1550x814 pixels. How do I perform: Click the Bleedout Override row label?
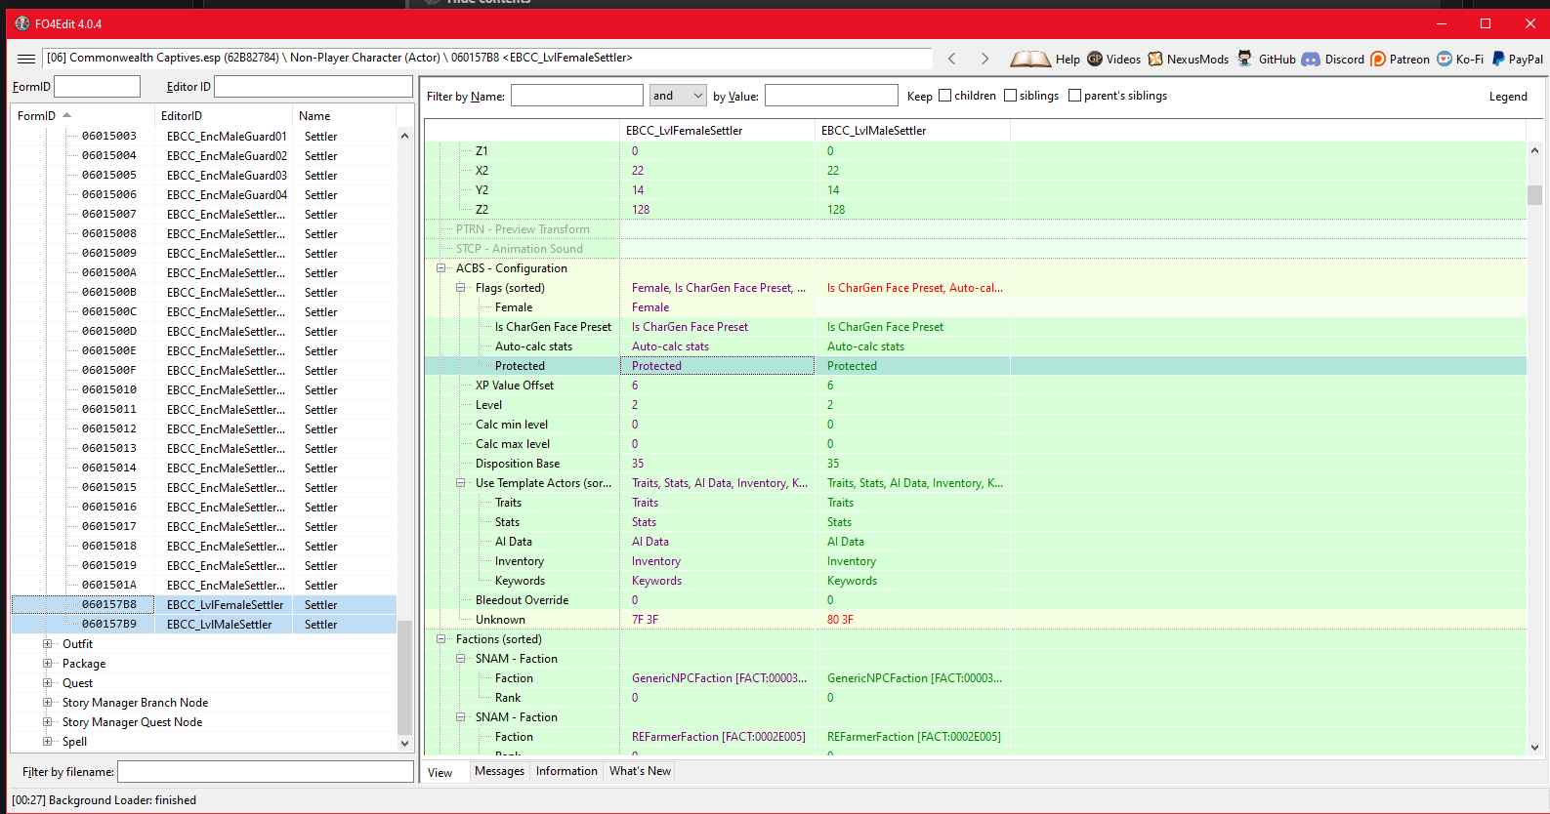point(522,600)
